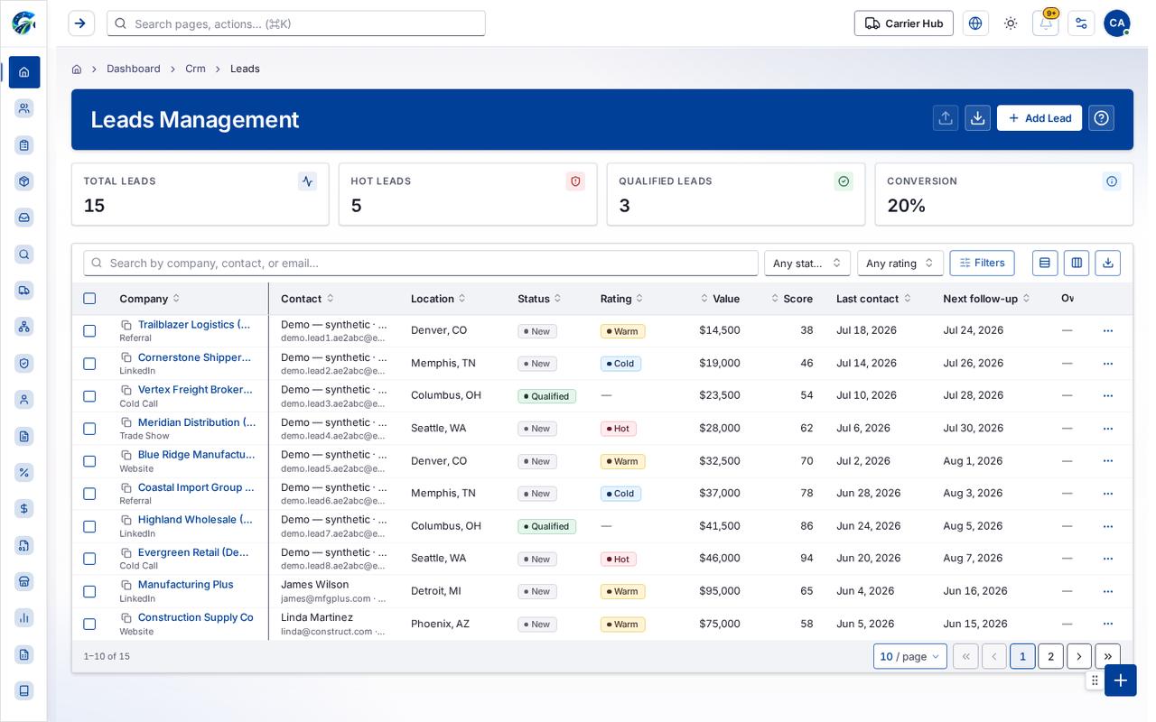Click the Add Lead button
Image resolution: width=1156 pixels, height=722 pixels.
[x=1039, y=118]
